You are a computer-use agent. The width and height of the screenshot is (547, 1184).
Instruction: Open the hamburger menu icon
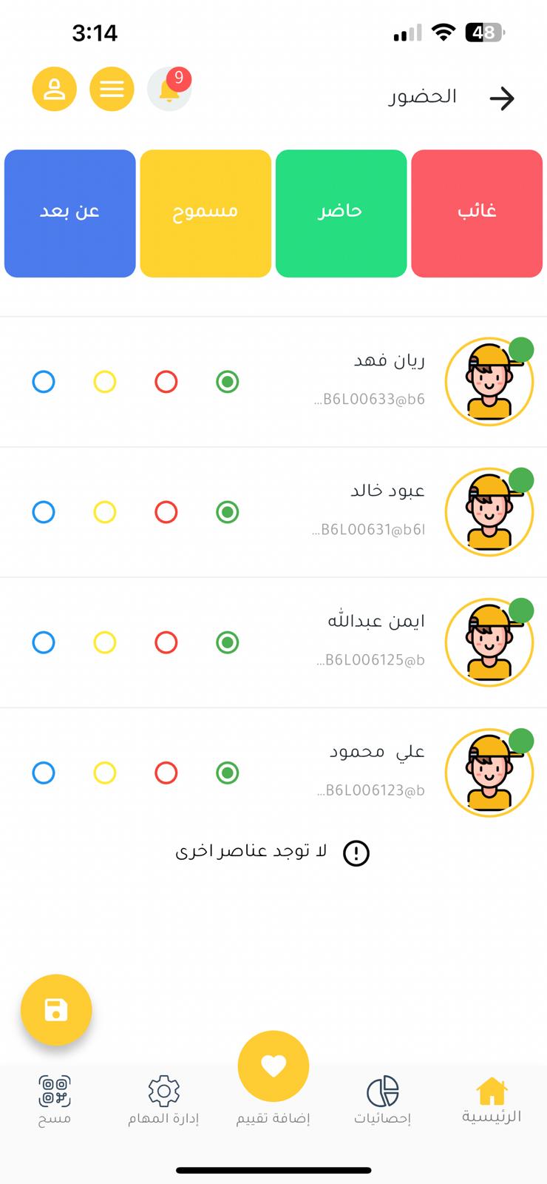112,90
